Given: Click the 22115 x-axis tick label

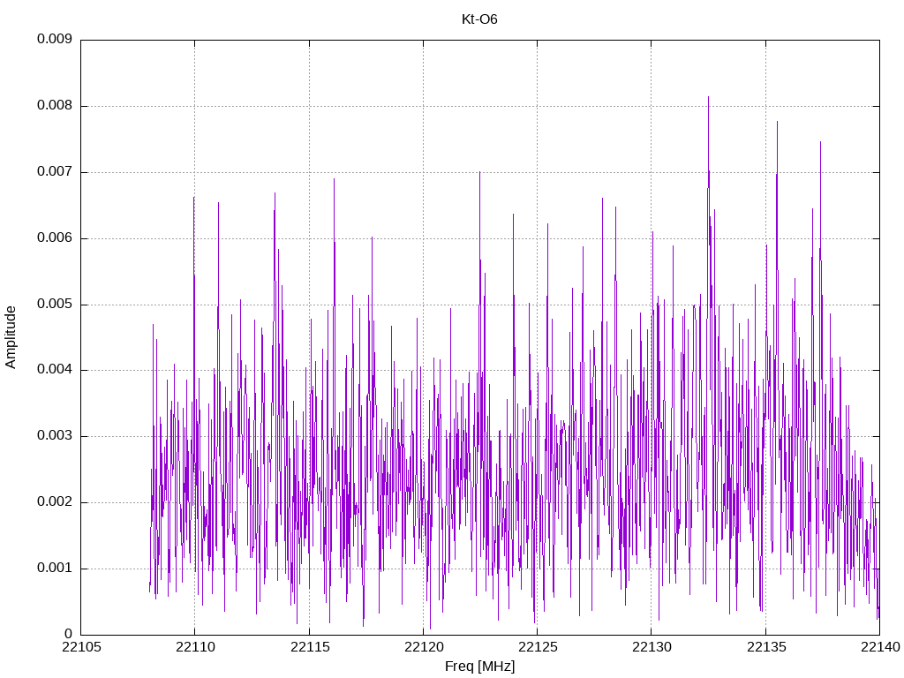Looking at the screenshot, I should [309, 647].
